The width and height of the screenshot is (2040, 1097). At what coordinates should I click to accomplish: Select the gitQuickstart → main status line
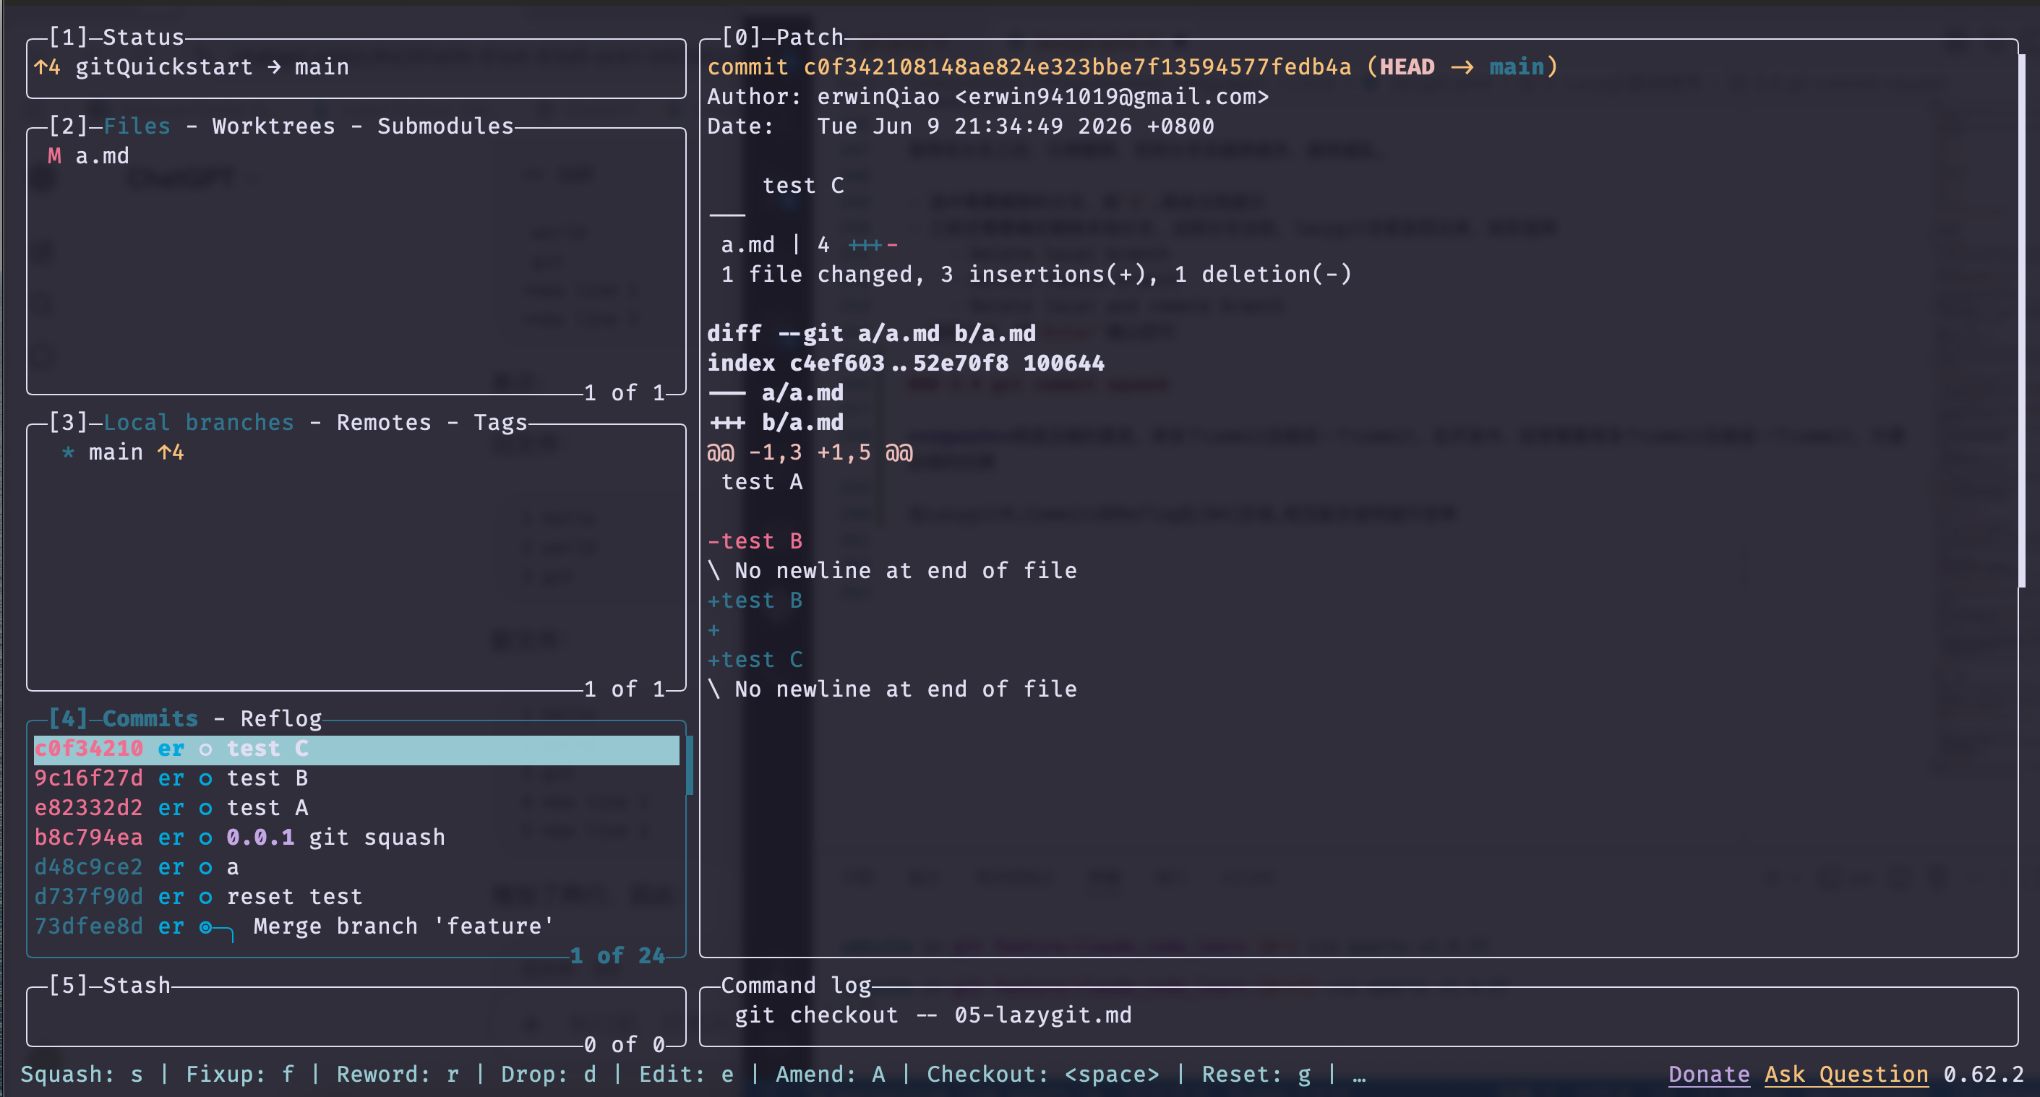pos(211,66)
